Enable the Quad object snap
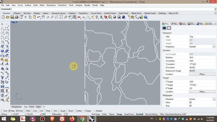 coord(59,111)
